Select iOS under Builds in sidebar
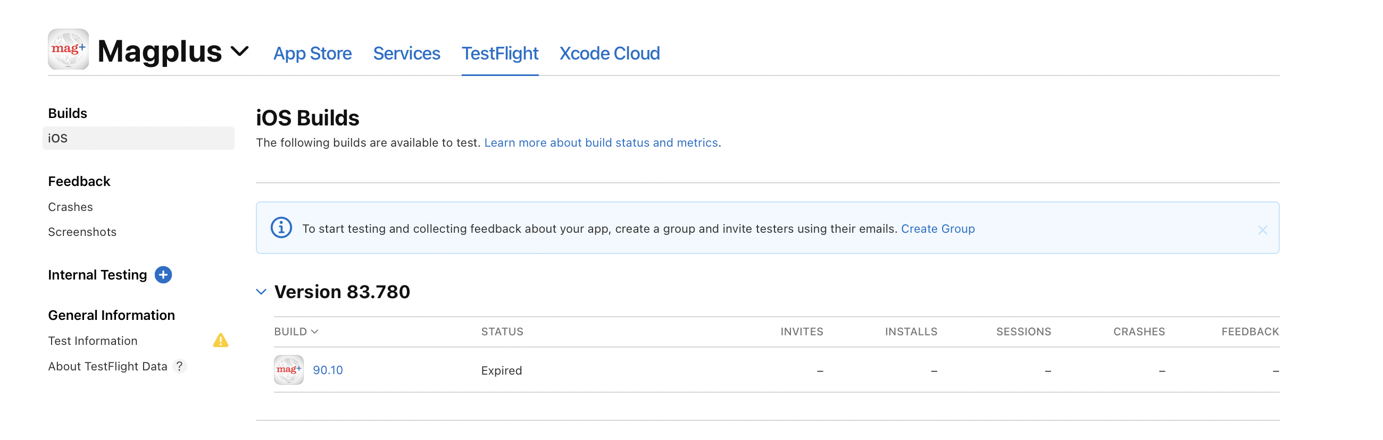This screenshot has height=440, width=1383. (x=138, y=139)
